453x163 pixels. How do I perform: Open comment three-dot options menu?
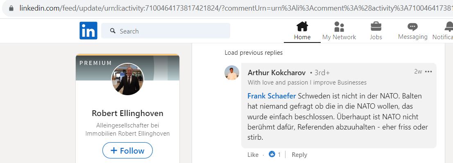pyautogui.click(x=429, y=71)
